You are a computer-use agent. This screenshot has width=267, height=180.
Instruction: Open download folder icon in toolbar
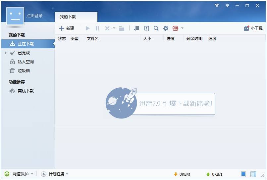pyautogui.click(x=122, y=28)
